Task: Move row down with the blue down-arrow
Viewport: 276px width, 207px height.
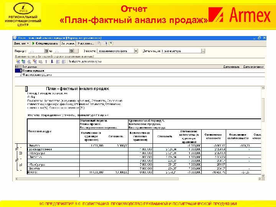Action: [x=52, y=62]
